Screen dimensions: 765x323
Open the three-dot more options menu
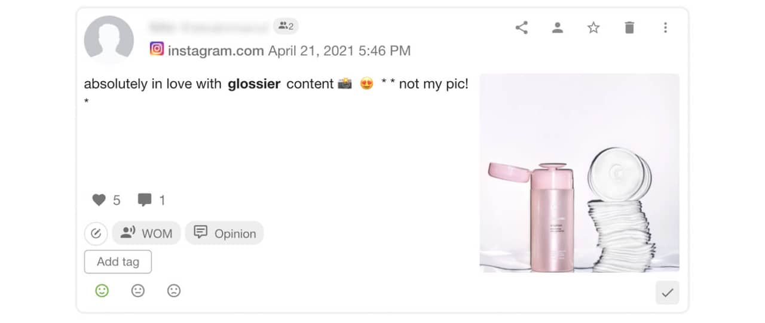[x=665, y=27]
